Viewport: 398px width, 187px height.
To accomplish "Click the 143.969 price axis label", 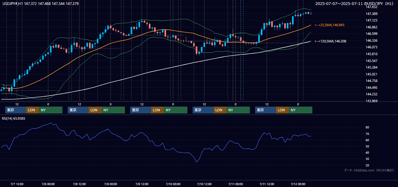I will click(x=372, y=101).
